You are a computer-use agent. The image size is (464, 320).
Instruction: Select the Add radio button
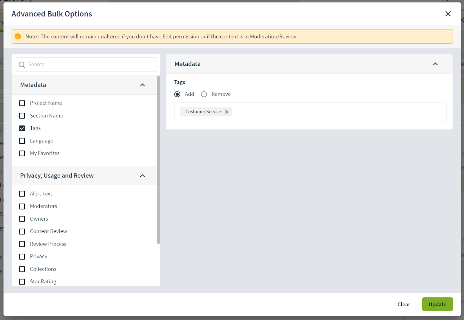[x=177, y=94]
